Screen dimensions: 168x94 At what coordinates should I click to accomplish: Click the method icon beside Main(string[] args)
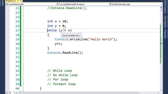coord(112,4)
